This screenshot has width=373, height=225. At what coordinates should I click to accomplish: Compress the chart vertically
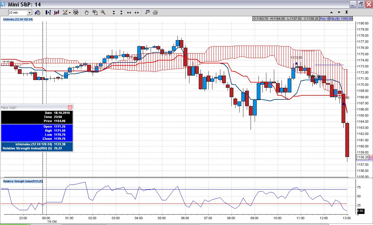pos(114,12)
